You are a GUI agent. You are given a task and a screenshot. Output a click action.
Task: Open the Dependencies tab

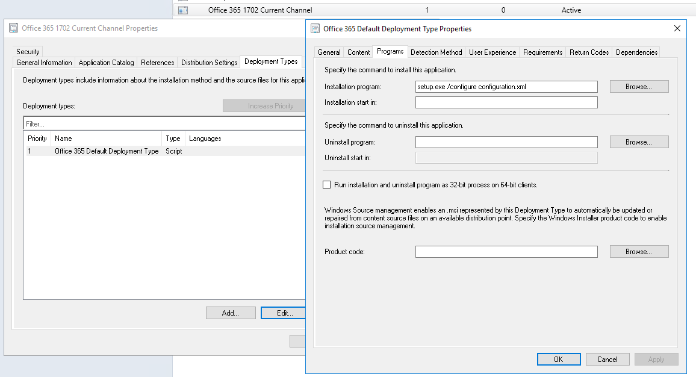click(x=636, y=52)
